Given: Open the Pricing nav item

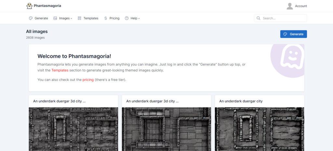Looking at the screenshot, I should [x=114, y=18].
